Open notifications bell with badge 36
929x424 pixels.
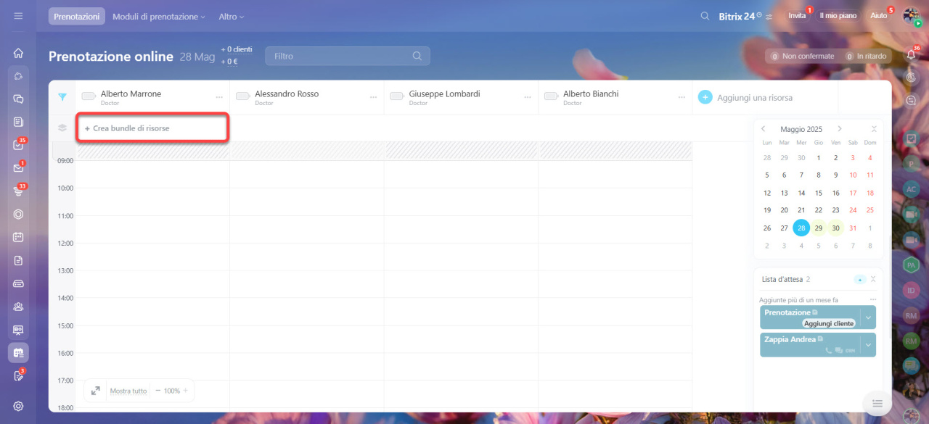click(x=912, y=54)
